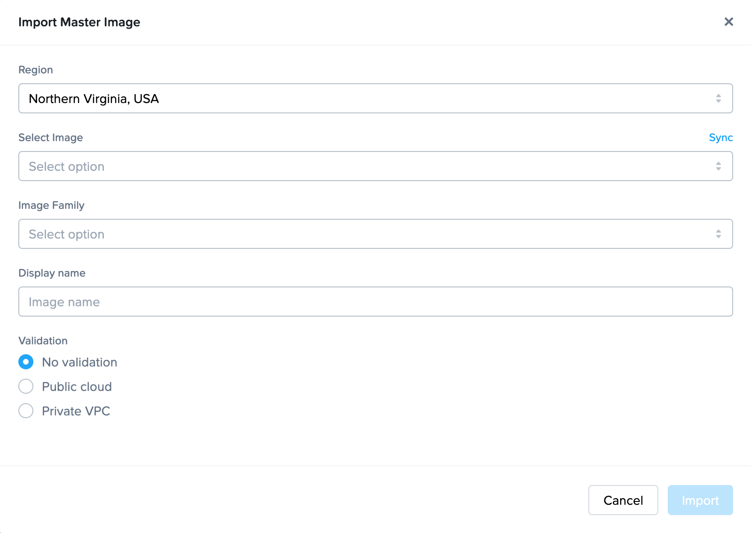Click the Import Master Image title
This screenshot has height=533, width=751.
tap(79, 22)
